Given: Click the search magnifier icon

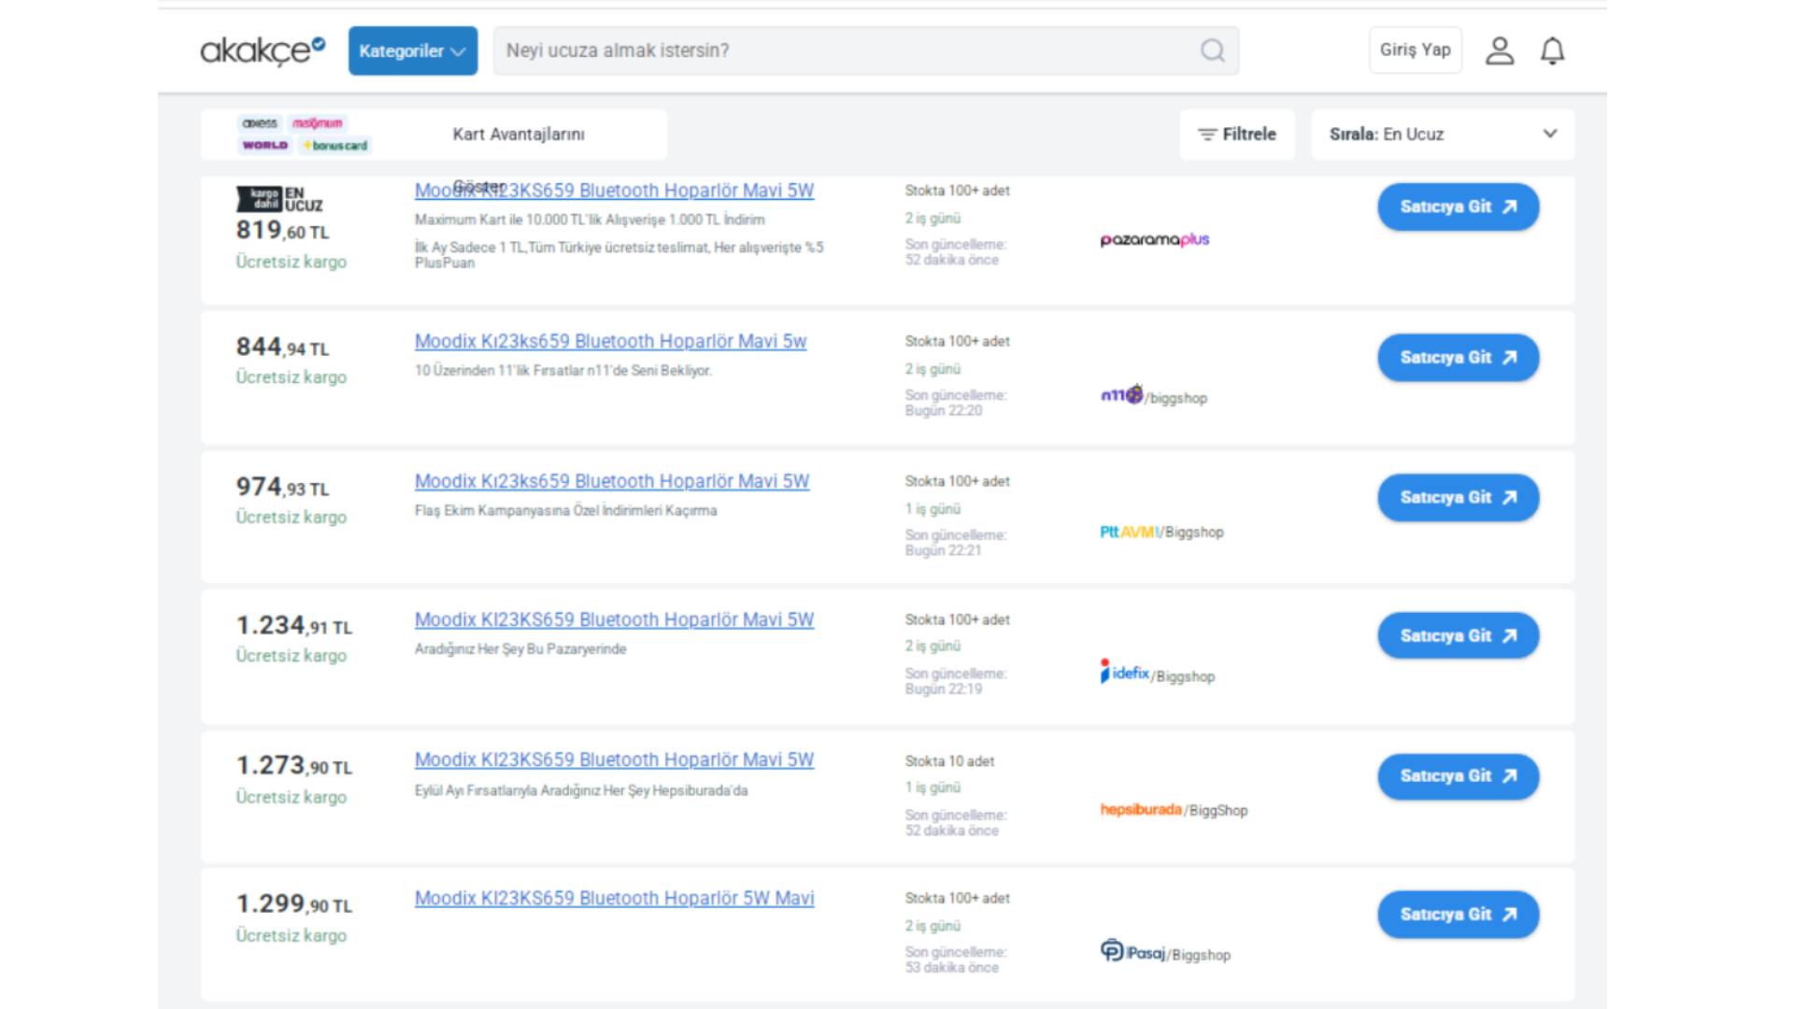Looking at the screenshot, I should coord(1212,50).
